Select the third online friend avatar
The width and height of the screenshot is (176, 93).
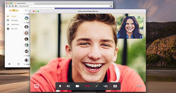point(26,39)
